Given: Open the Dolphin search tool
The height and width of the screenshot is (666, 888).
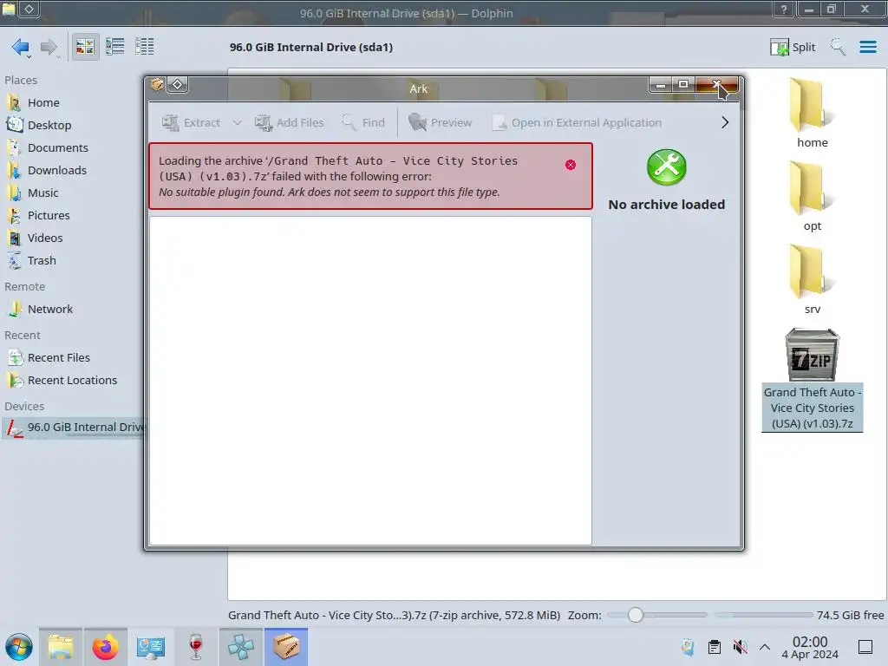Looking at the screenshot, I should click(838, 47).
